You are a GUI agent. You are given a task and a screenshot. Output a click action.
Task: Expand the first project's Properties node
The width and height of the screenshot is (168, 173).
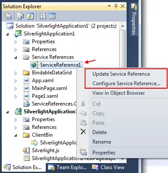pyautogui.click(x=16, y=42)
